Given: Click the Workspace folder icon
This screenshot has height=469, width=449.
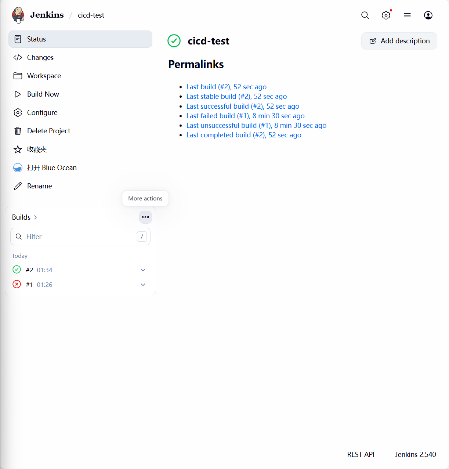Looking at the screenshot, I should pos(18,76).
